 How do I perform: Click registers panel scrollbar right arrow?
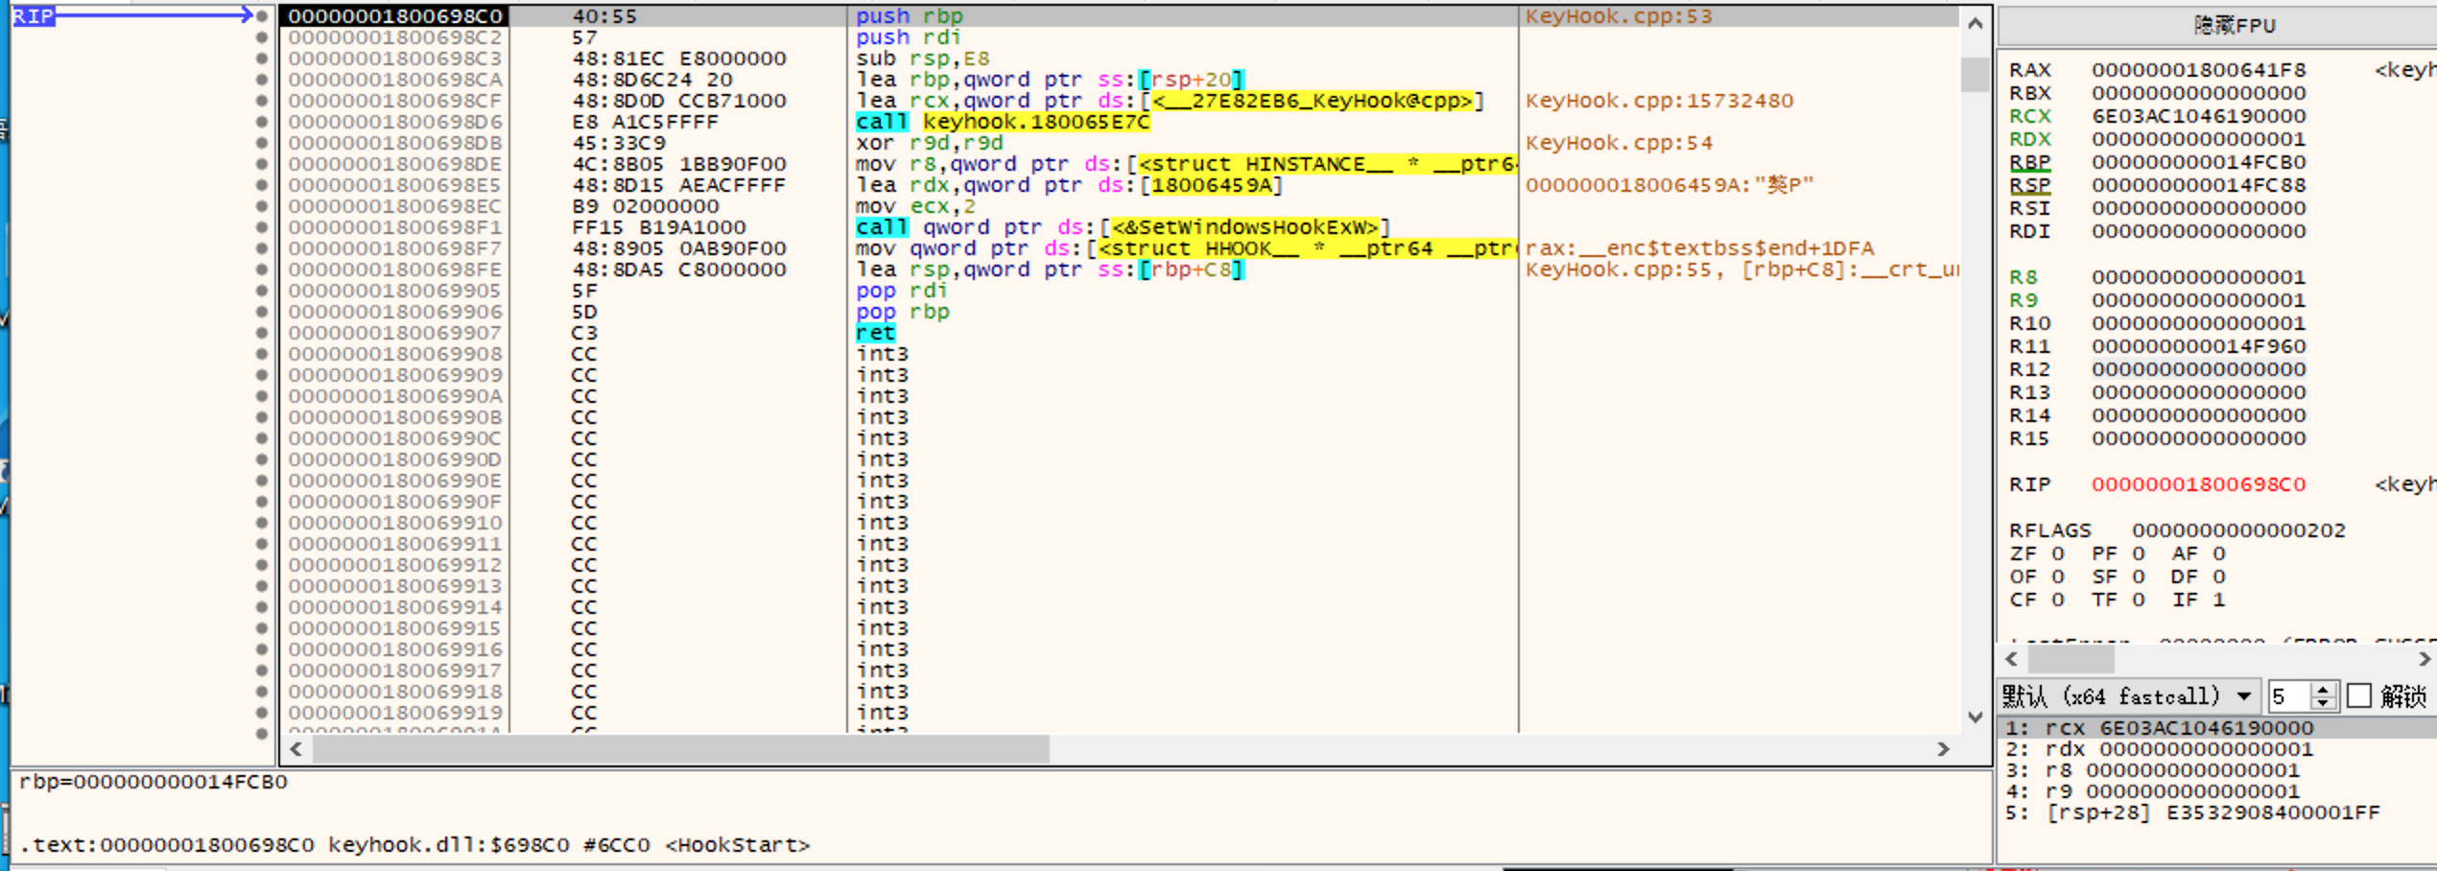[x=2425, y=659]
